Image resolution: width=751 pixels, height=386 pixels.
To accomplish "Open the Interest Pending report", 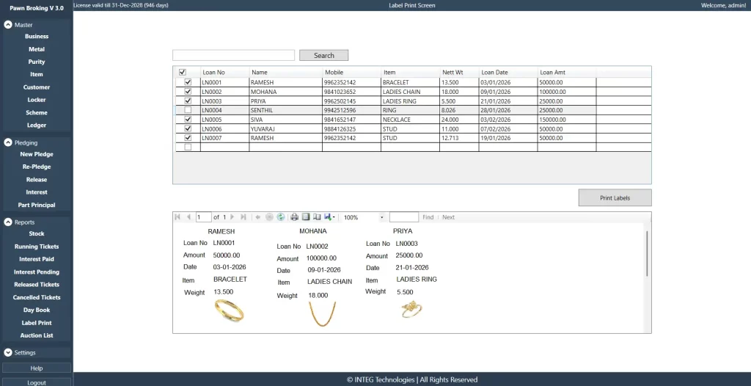I will coord(37,272).
